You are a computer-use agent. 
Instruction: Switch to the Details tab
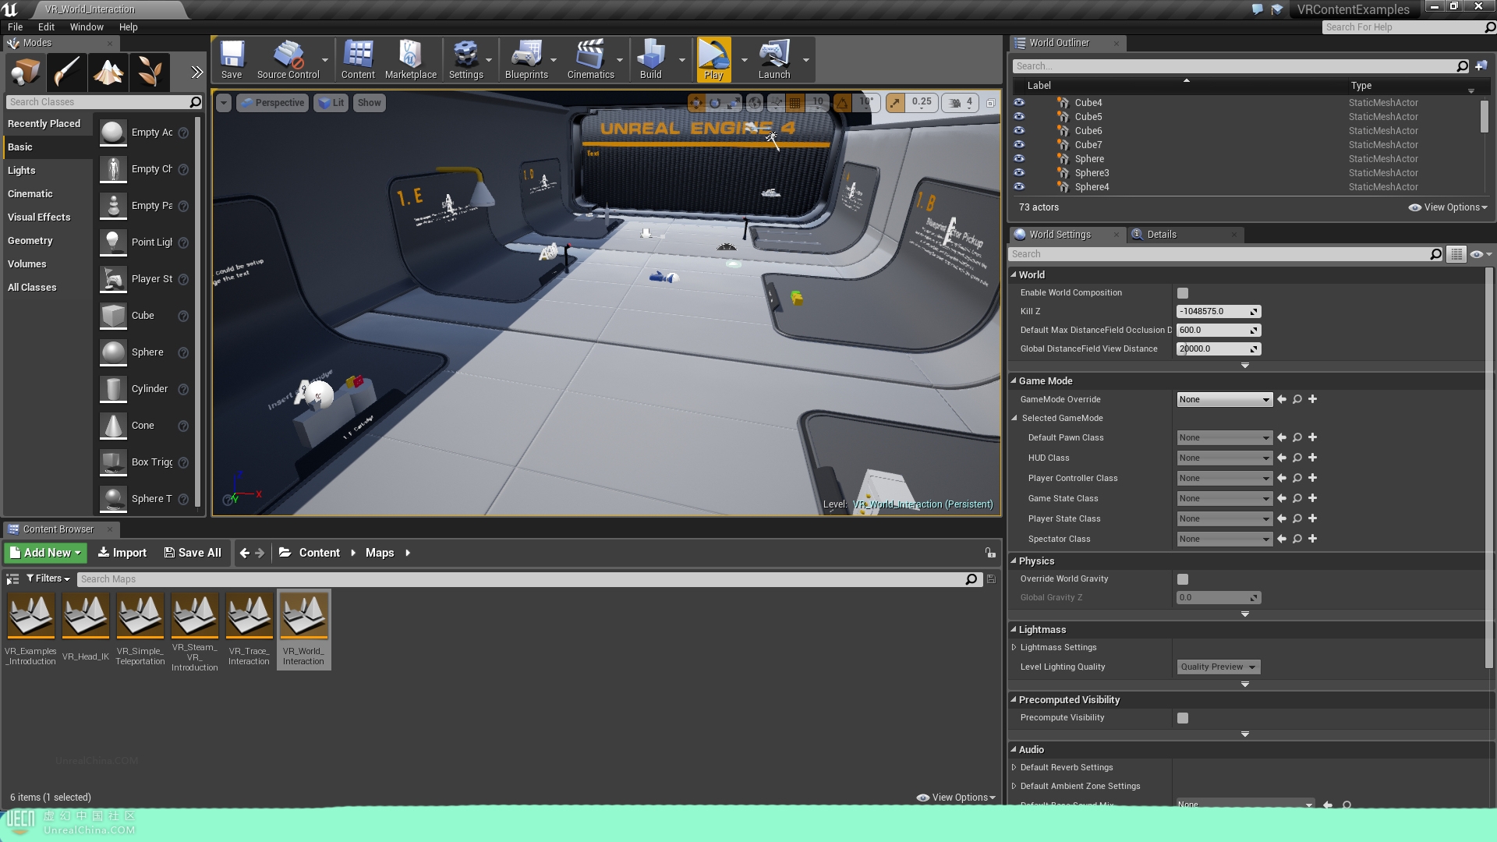(1162, 235)
